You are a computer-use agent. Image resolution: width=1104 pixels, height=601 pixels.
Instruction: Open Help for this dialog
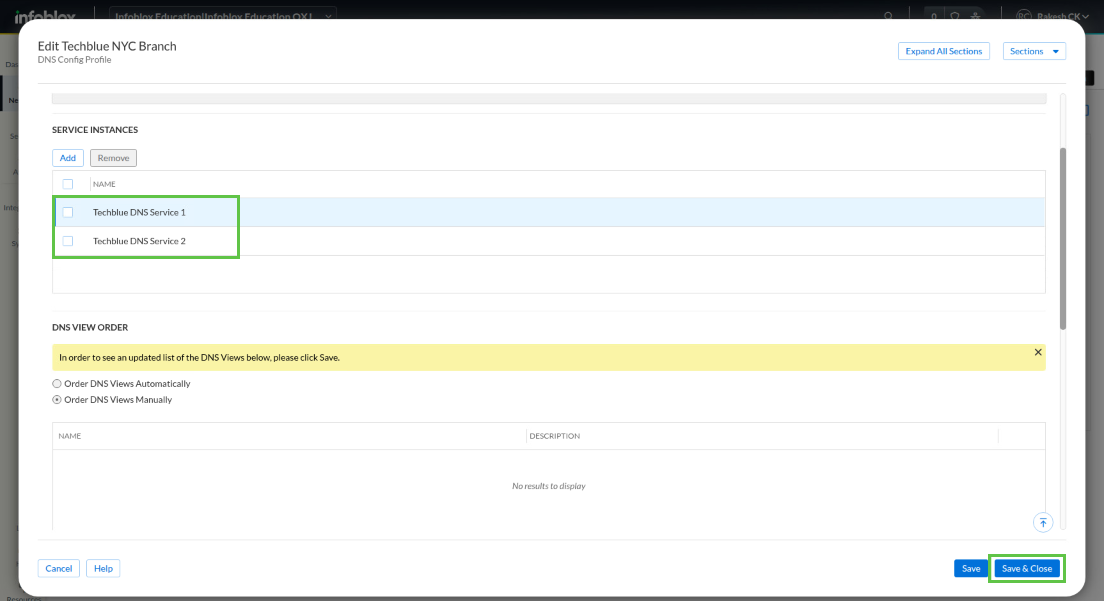pos(103,568)
